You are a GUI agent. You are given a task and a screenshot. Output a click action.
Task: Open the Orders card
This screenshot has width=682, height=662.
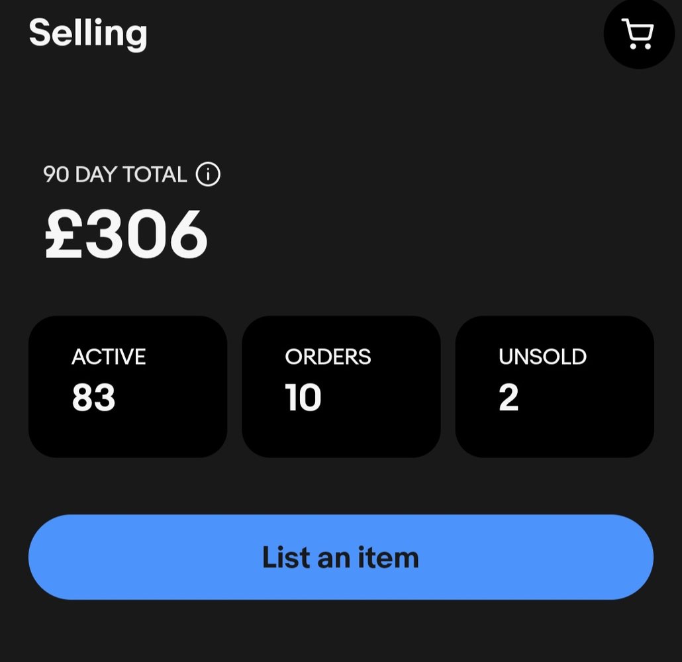point(341,387)
